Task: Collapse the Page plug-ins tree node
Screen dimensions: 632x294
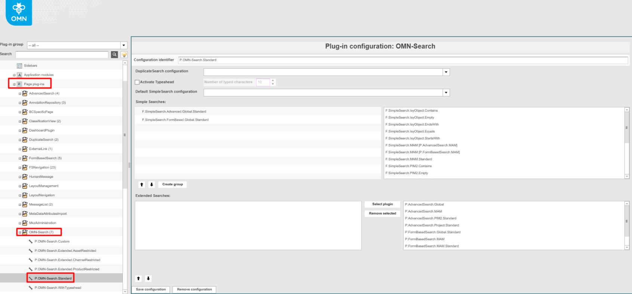Action: click(x=14, y=84)
